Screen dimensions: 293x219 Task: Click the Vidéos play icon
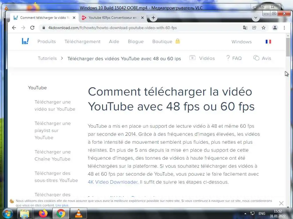pos(192,58)
